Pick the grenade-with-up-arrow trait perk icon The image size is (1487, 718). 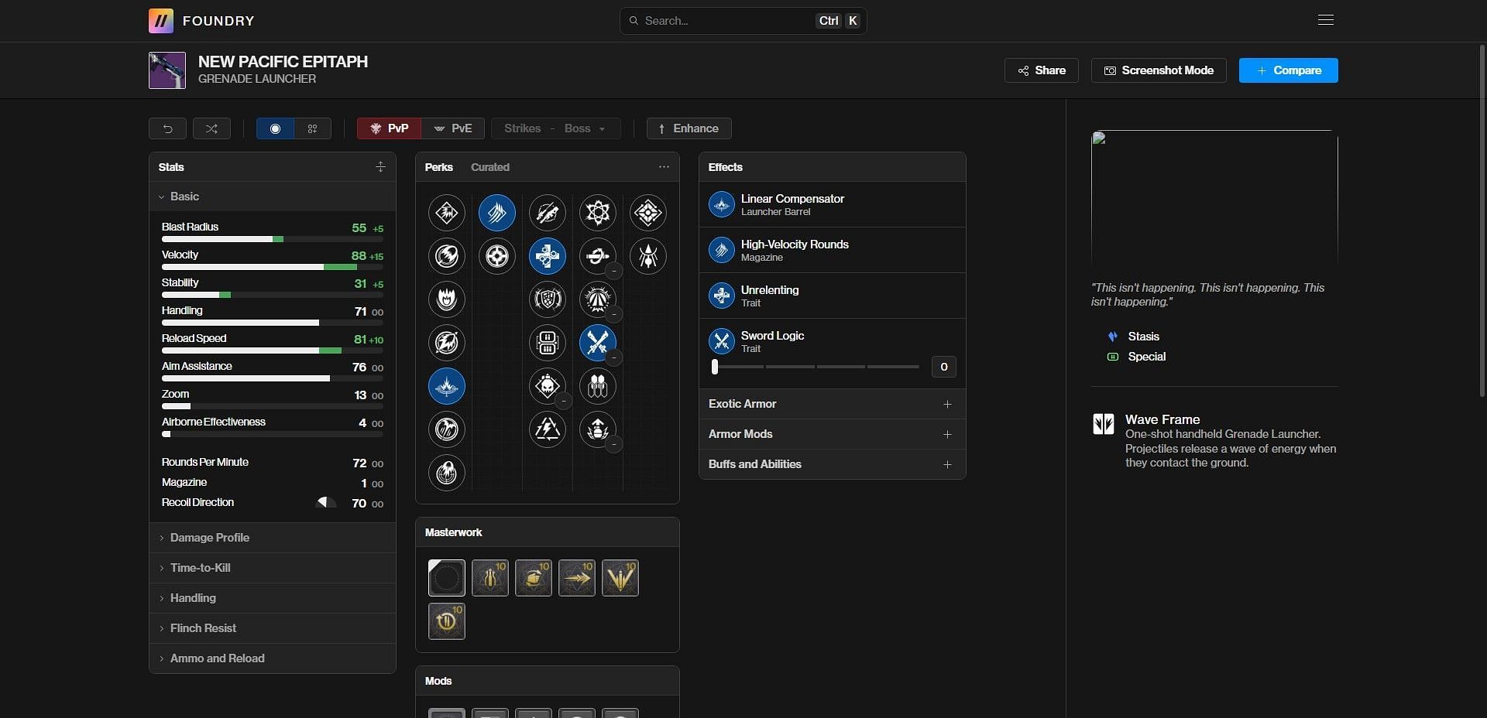598,429
